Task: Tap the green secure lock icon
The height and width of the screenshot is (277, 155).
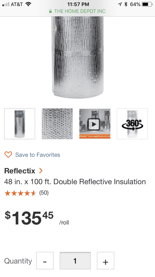Action: pos(50,11)
